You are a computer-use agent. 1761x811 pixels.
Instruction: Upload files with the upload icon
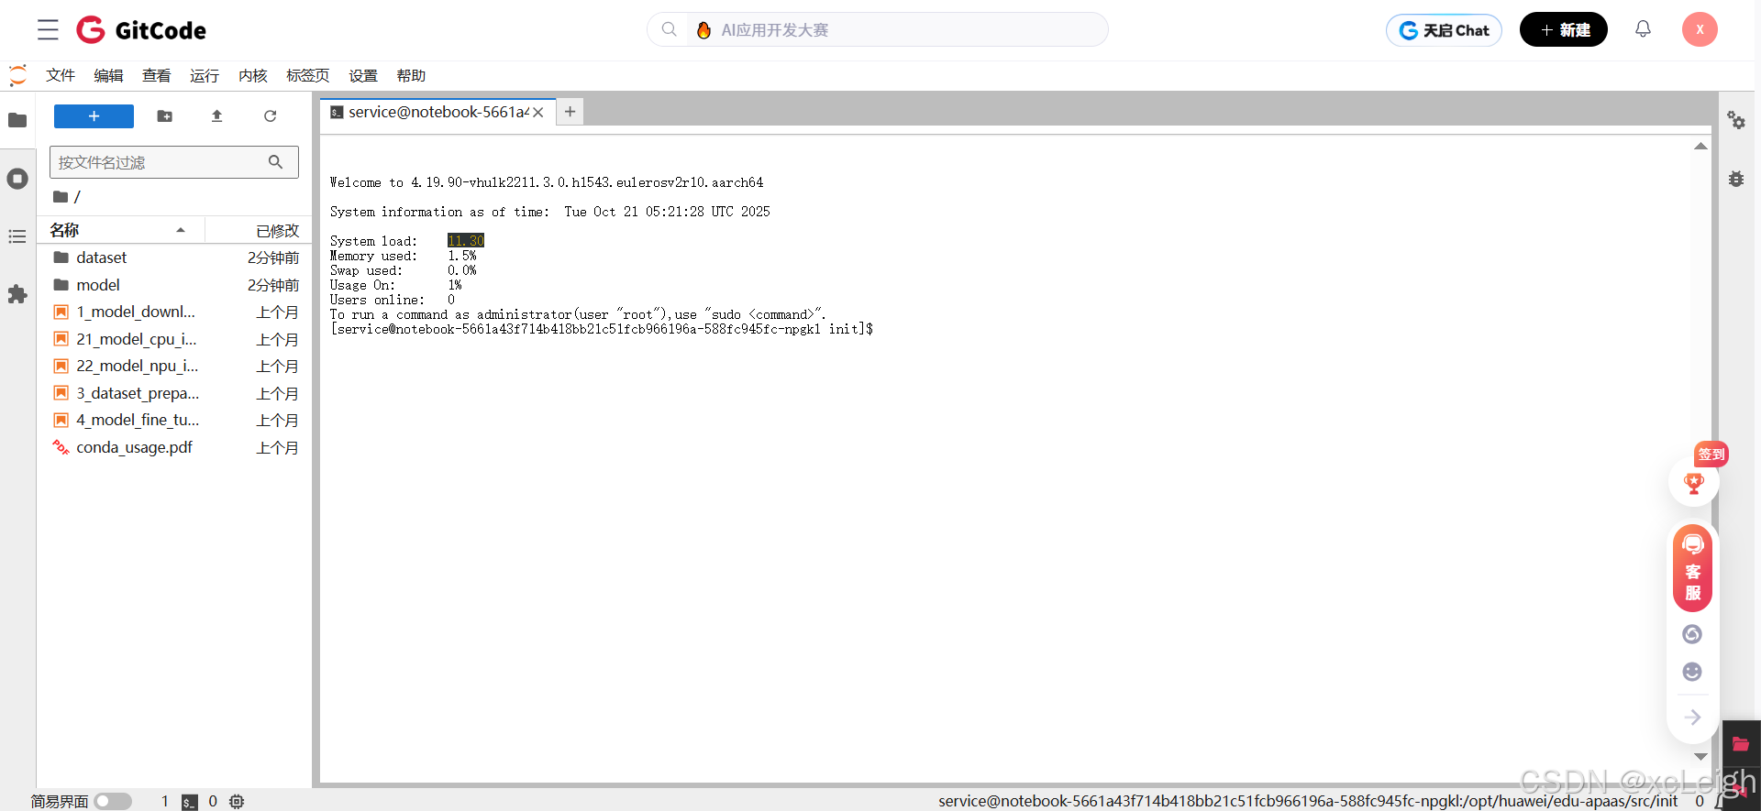pyautogui.click(x=216, y=116)
